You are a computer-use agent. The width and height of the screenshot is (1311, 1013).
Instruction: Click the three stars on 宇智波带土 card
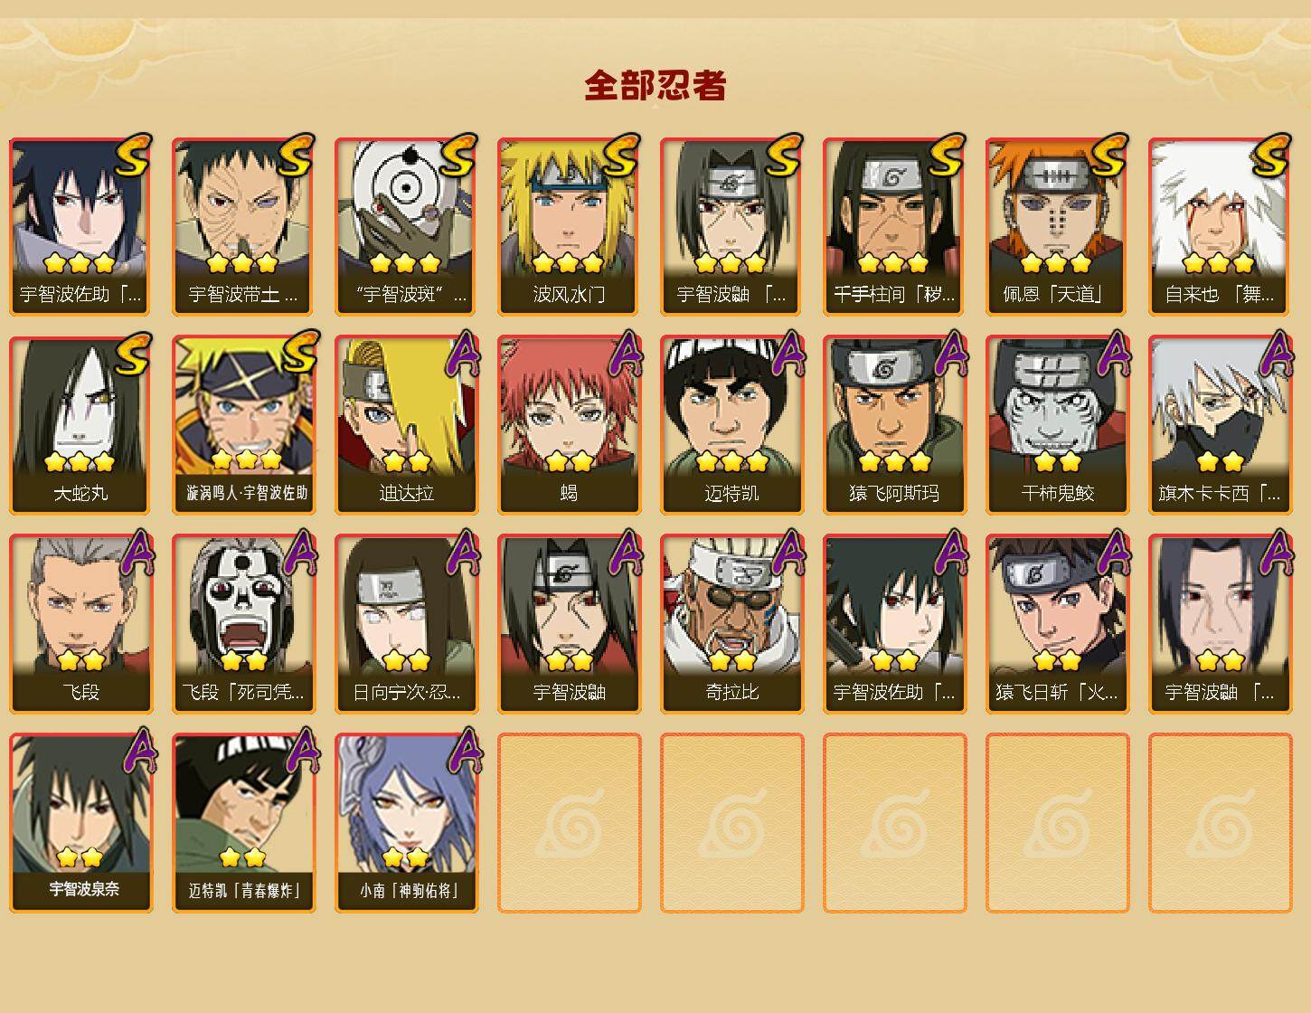point(241,263)
